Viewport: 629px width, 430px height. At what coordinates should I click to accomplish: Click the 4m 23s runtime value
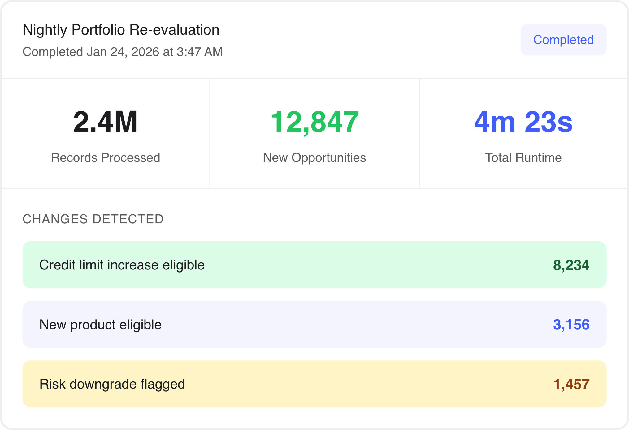pyautogui.click(x=523, y=122)
